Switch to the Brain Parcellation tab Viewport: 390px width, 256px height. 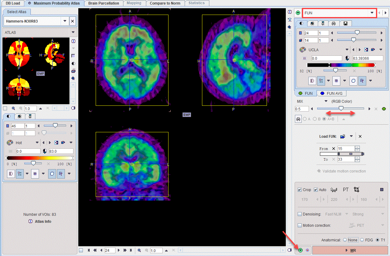click(104, 3)
